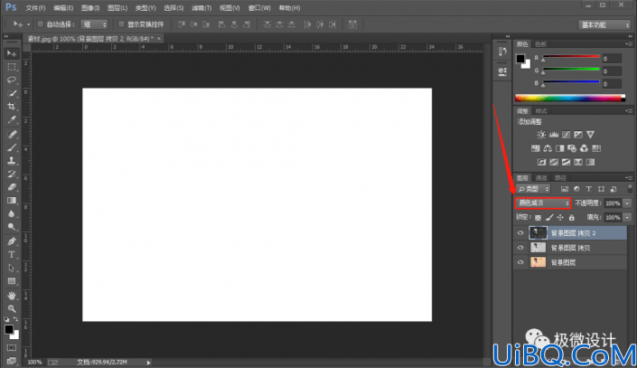Select the Rectangular Marquee tool
Image resolution: width=637 pixels, height=368 pixels.
tap(12, 67)
